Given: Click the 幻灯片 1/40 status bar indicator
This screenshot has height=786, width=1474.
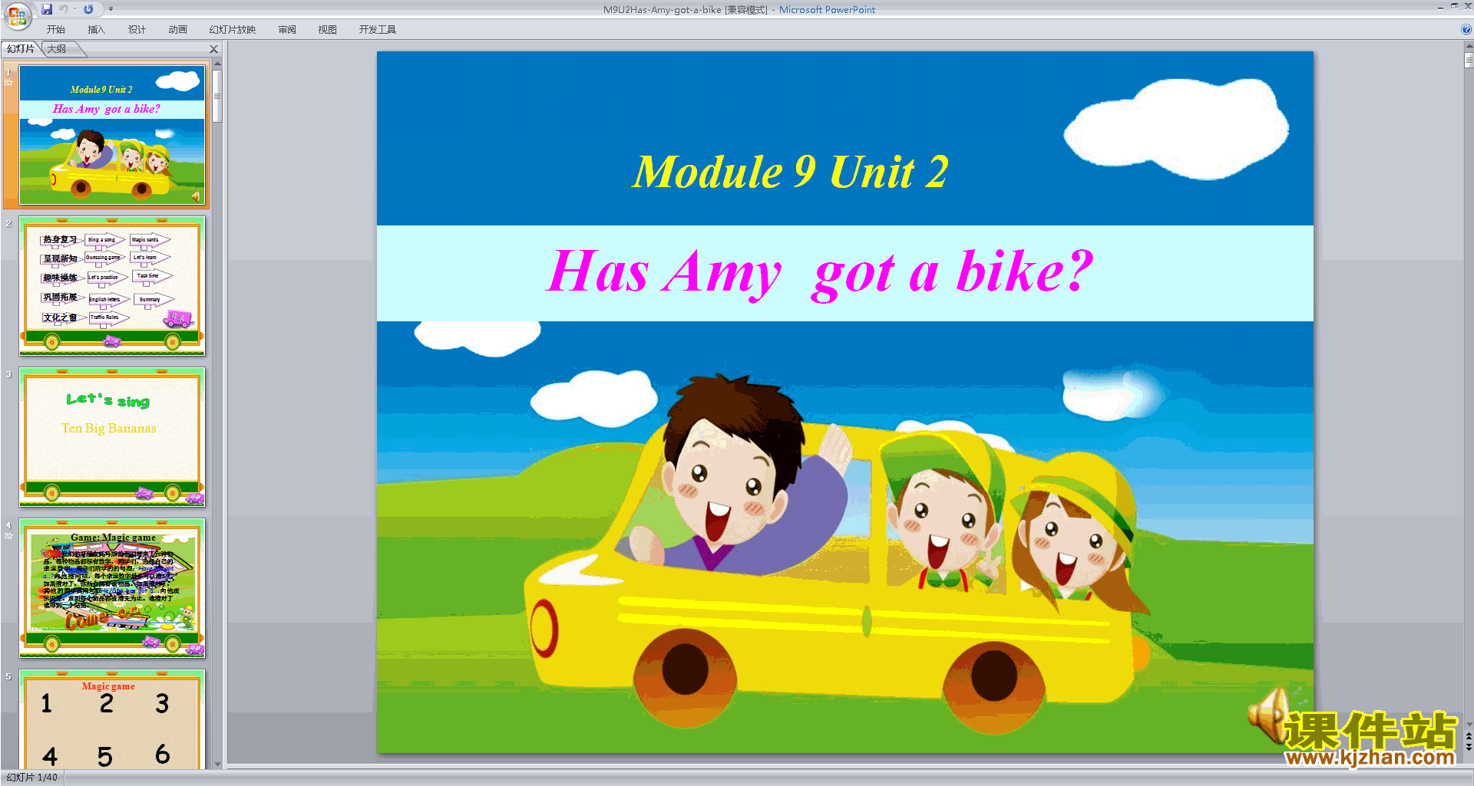Looking at the screenshot, I should tap(32, 778).
